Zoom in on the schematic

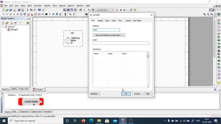coord(204,14)
